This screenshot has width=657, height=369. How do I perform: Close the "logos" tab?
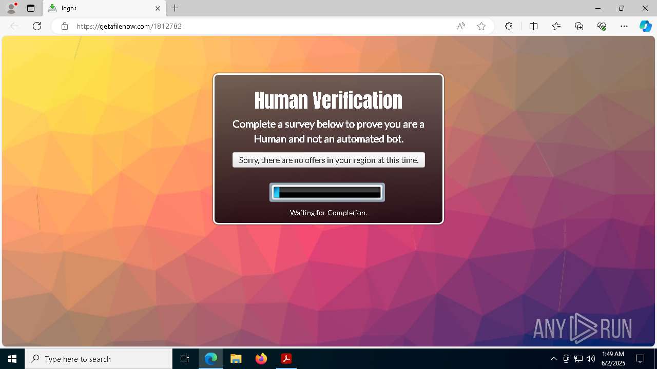(x=158, y=8)
